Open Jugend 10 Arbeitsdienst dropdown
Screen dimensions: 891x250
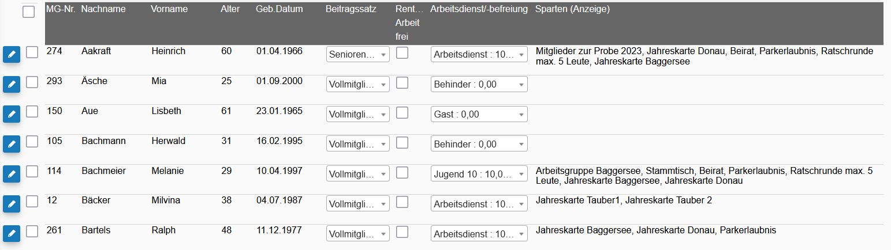pyautogui.click(x=479, y=173)
